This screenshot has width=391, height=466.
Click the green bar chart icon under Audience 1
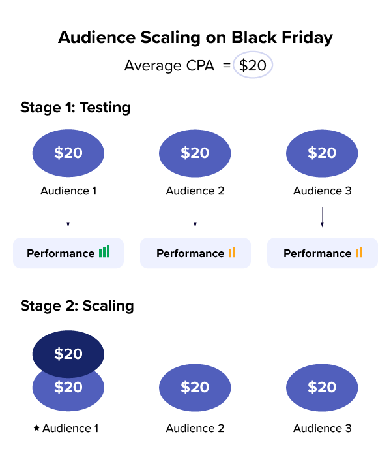(x=104, y=252)
